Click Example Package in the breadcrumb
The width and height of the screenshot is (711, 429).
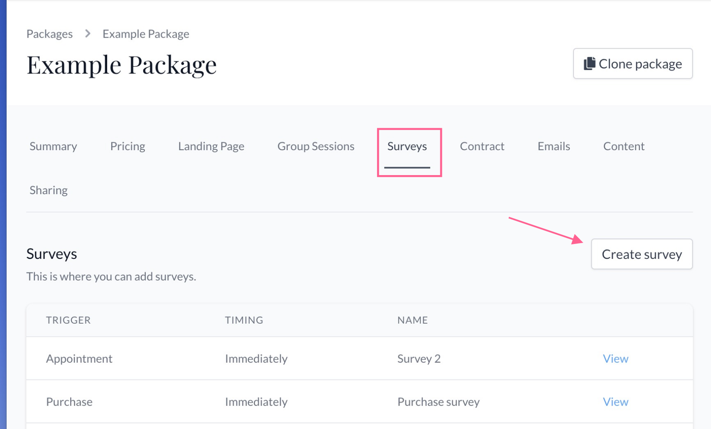[145, 34]
